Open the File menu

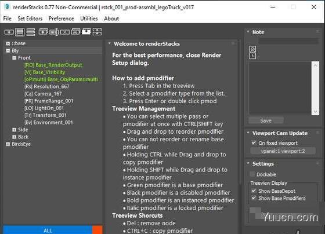8,19
